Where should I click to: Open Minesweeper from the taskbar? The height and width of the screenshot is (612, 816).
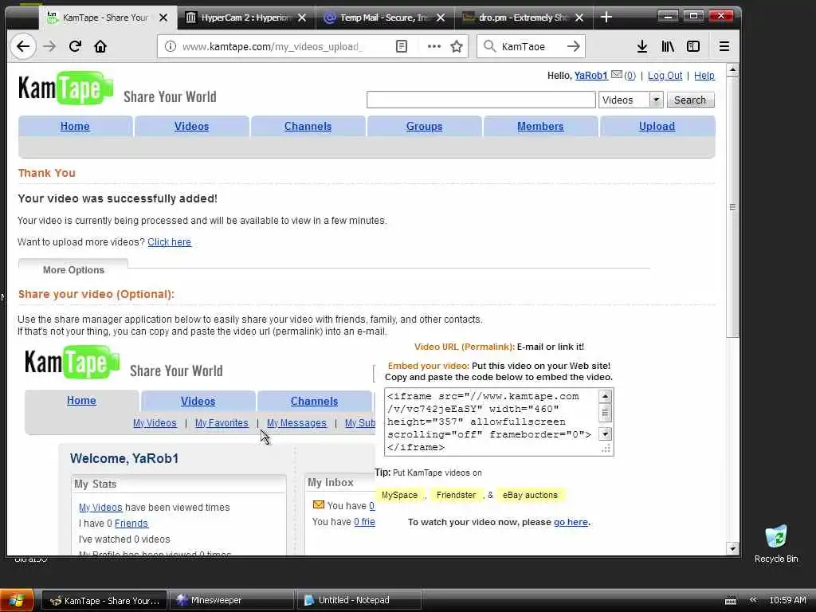232,601
